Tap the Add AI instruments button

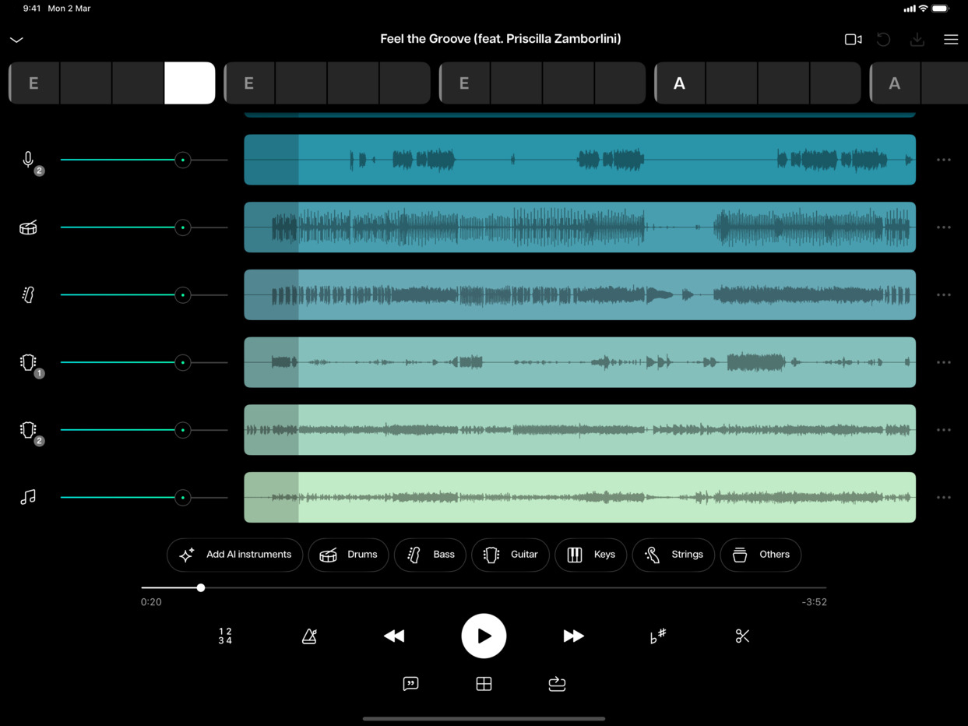coord(234,555)
